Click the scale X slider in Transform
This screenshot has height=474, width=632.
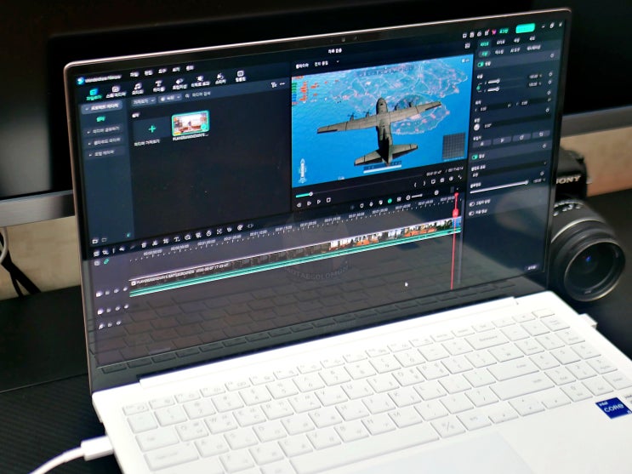click(x=493, y=82)
